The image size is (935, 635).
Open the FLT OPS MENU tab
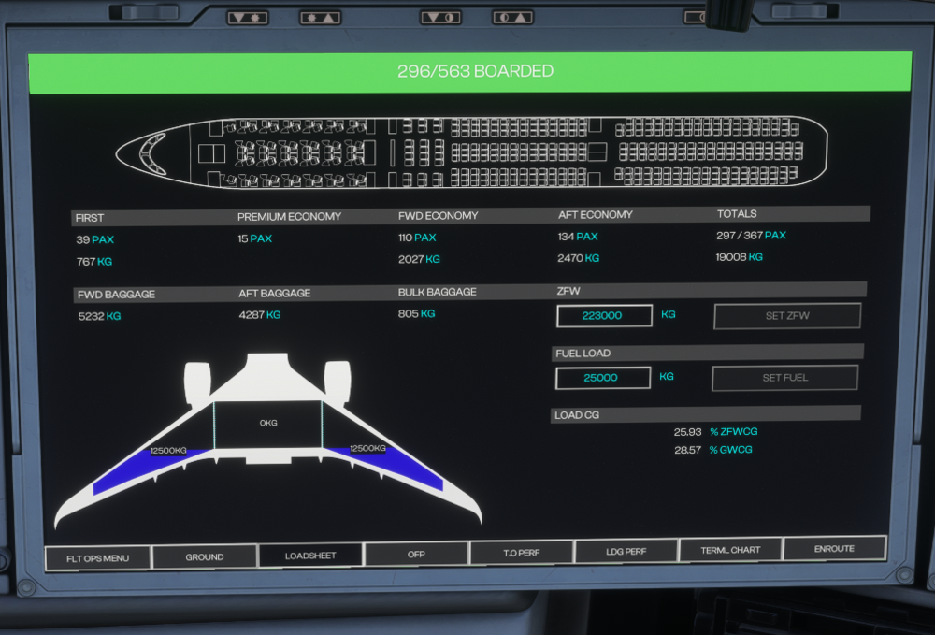[x=97, y=557]
